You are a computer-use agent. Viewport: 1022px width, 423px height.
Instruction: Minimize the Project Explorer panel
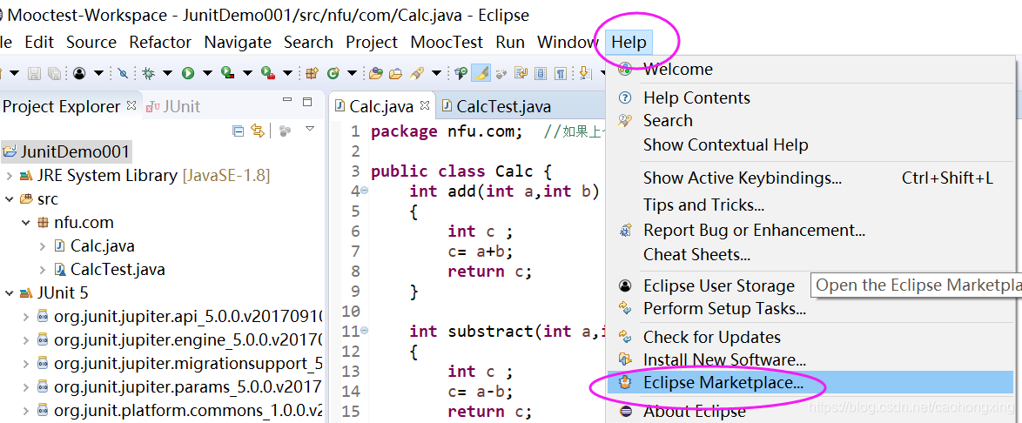point(287,100)
